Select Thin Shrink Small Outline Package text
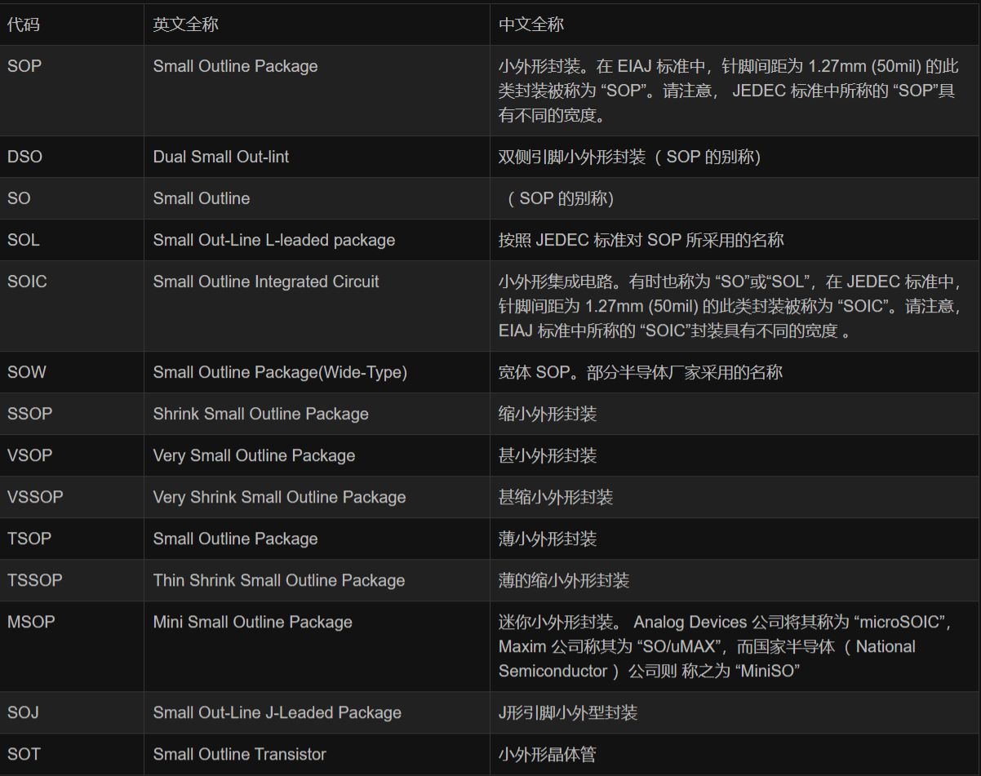Viewport: 981px width, 776px height. [x=279, y=580]
